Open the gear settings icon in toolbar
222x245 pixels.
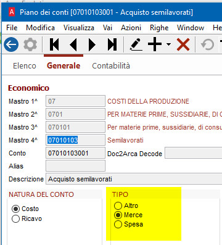30,44
